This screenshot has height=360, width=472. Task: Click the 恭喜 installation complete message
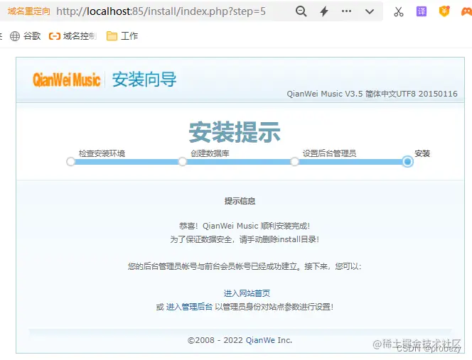click(x=245, y=226)
